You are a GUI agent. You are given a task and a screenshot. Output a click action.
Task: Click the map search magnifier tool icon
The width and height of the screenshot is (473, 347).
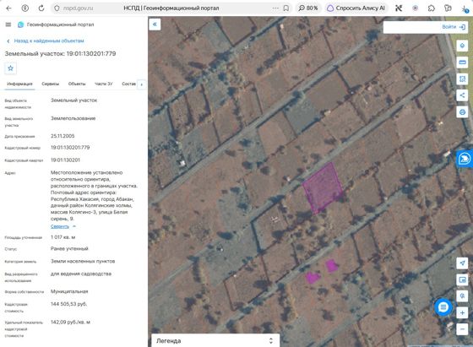(x=462, y=296)
